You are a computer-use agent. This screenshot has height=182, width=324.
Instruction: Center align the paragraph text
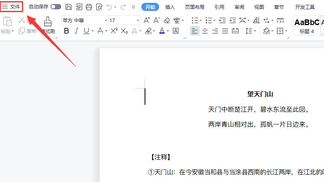[205, 31]
